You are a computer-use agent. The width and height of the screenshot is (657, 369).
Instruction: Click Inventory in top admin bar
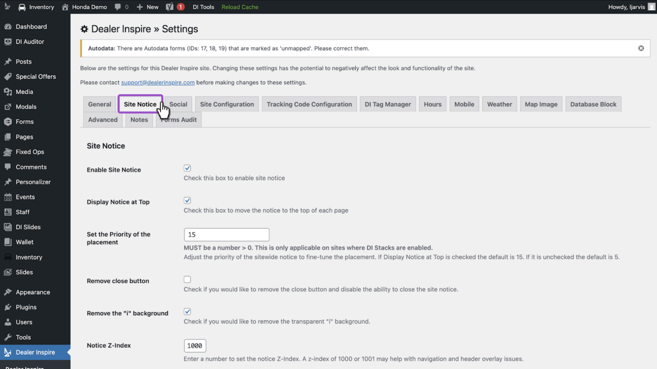coord(36,7)
